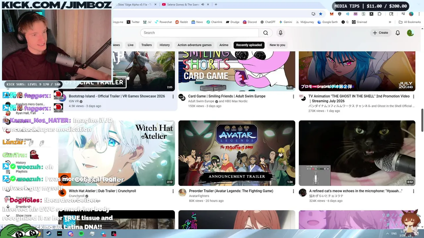Click the Create button

click(x=380, y=33)
